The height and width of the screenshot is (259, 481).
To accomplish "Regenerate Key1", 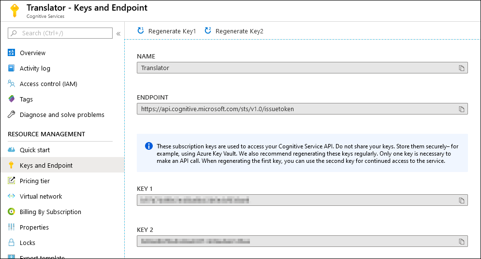I will click(x=167, y=31).
